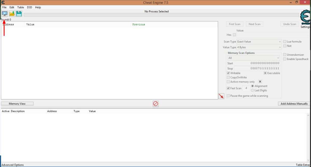This screenshot has height=167, width=311.
Task: Click the Stop address field
Action: point(258,69)
